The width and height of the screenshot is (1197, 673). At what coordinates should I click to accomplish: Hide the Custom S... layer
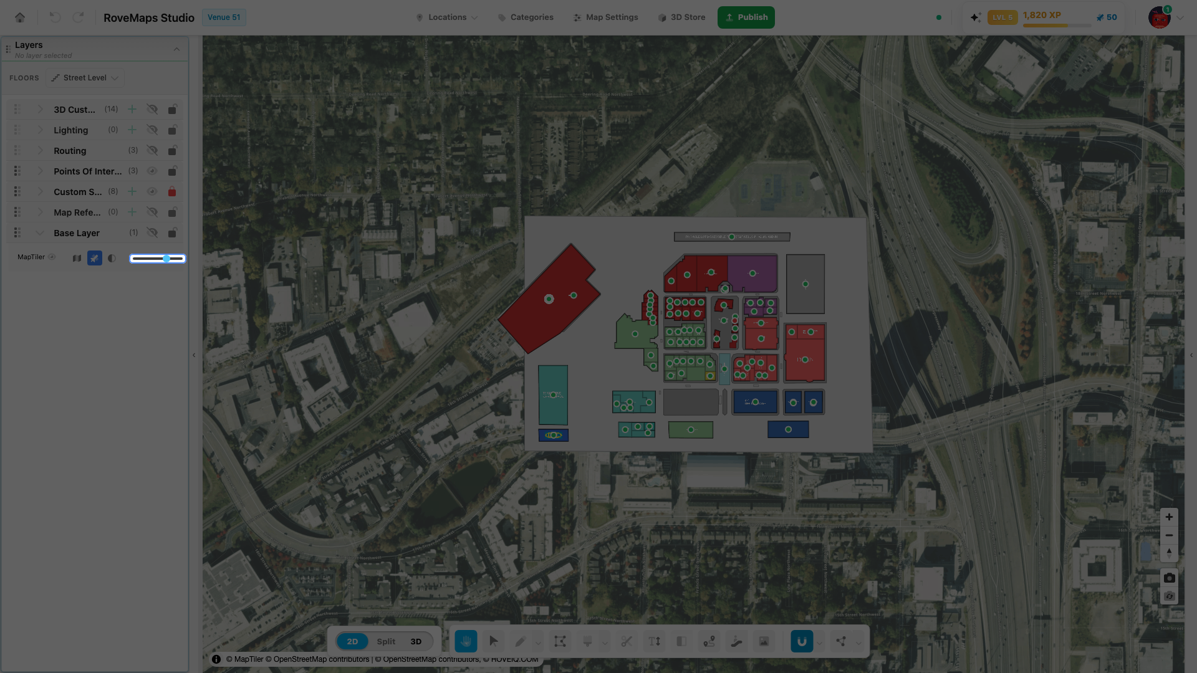click(152, 191)
